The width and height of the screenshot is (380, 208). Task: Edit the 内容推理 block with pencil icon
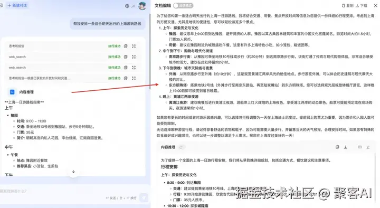click(368, 147)
